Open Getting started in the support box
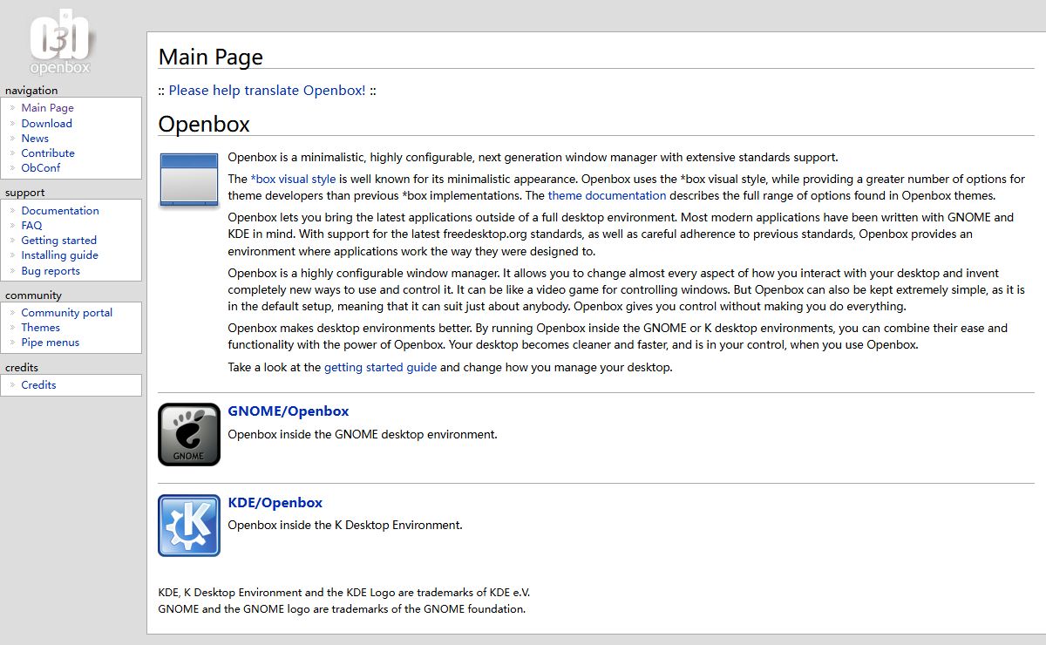Screen dimensions: 1046x645 click(x=59, y=241)
